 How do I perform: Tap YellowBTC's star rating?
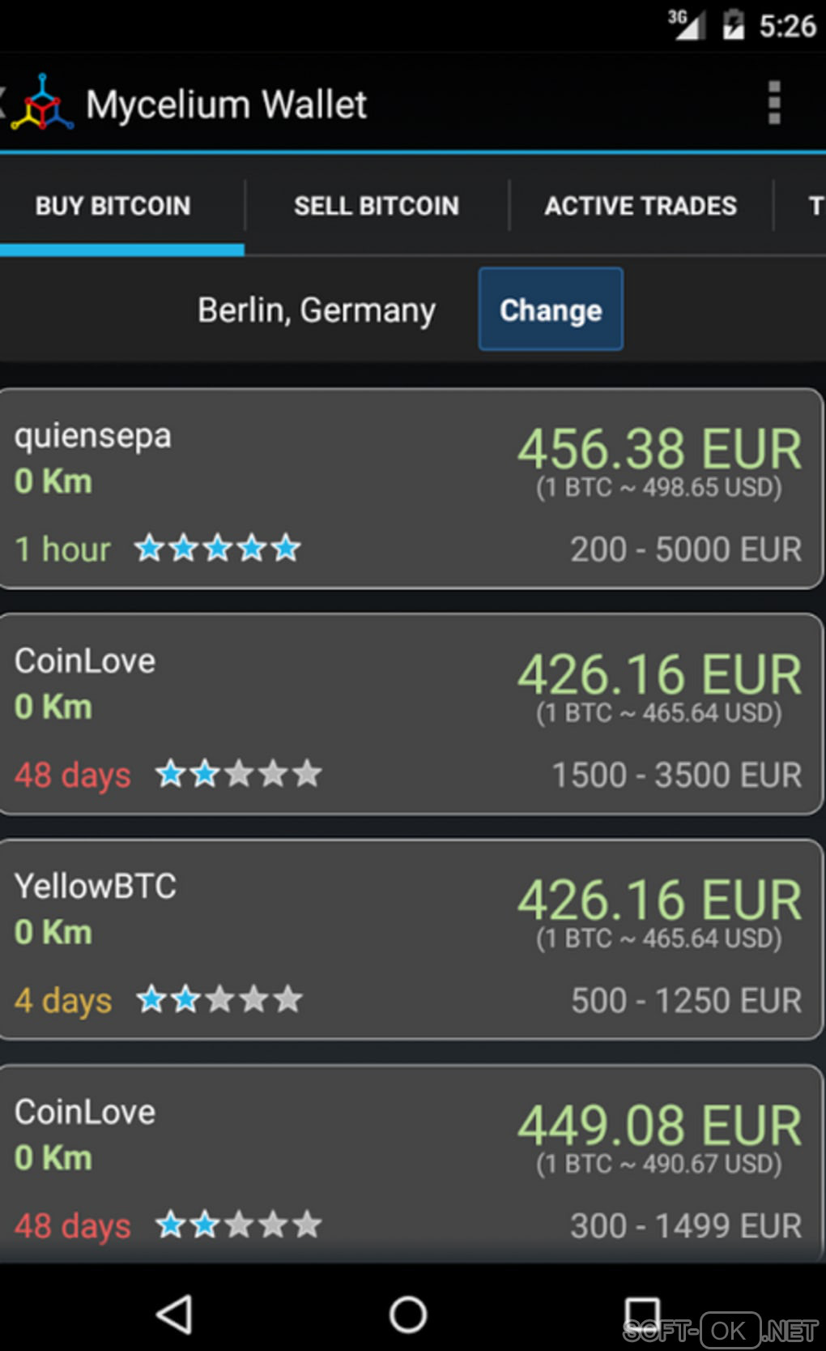[x=219, y=999]
